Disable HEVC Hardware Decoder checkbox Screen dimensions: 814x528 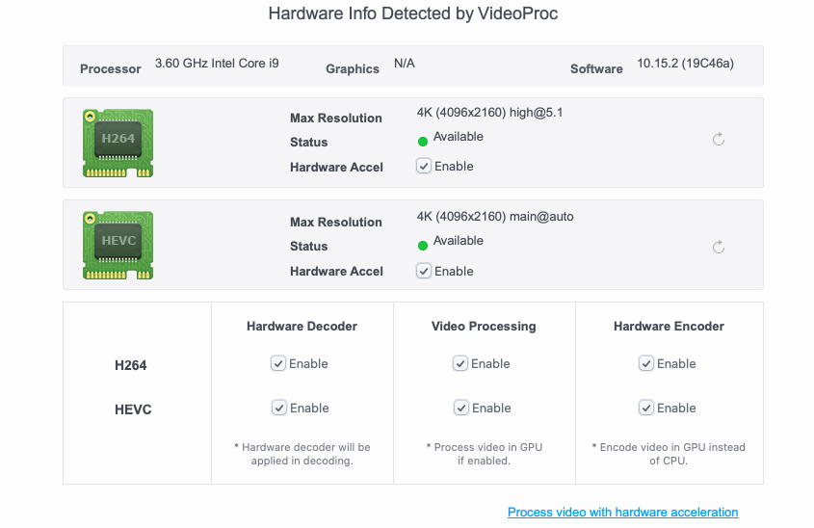278,408
